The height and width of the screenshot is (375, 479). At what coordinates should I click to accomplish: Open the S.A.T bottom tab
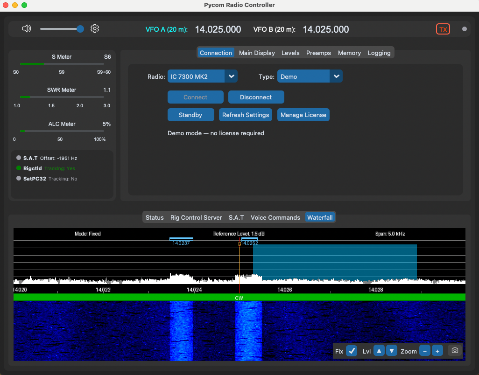[236, 217]
